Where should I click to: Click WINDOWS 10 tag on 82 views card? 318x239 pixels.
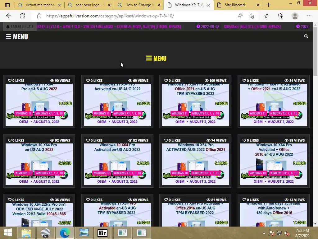(102, 173)
